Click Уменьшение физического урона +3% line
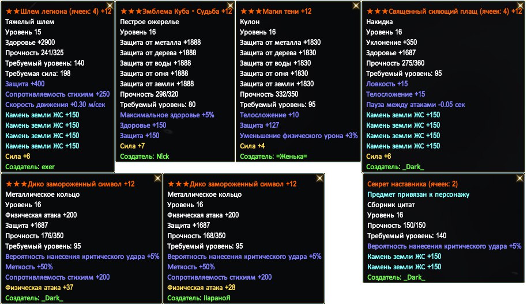The width and height of the screenshot is (531, 305). point(299,136)
